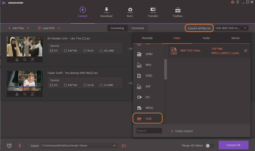Trim the Taylor Swift video with scissors icon
Screen dimensions: 255x151
[x=17, y=94]
